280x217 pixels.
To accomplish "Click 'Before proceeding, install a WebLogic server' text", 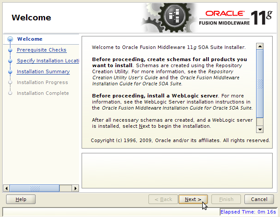I will [155, 96].
